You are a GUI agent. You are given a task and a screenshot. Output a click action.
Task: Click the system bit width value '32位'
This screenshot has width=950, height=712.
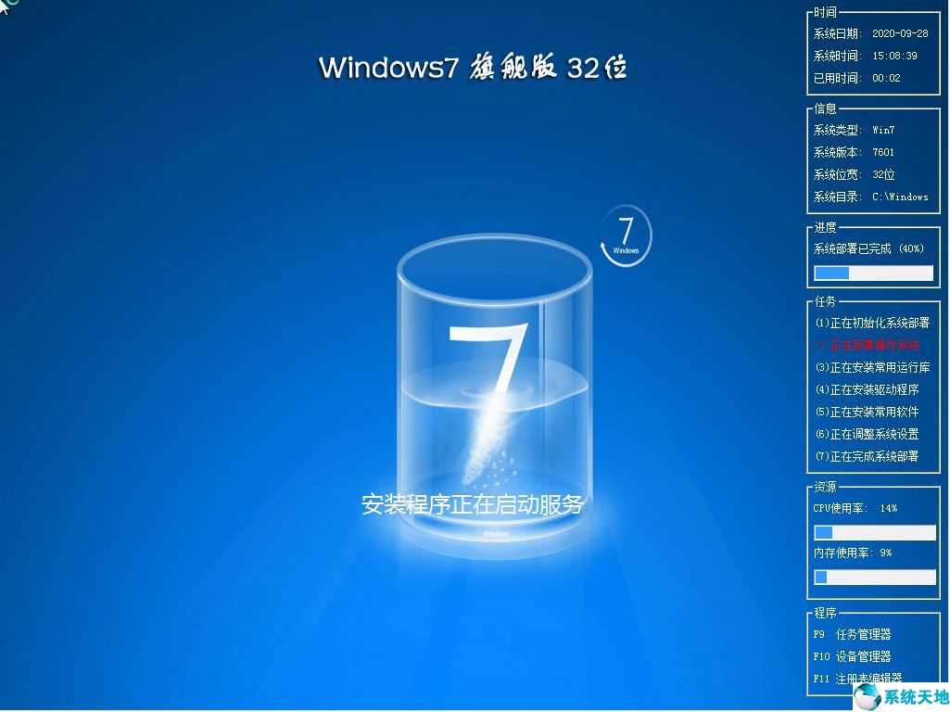coord(883,174)
